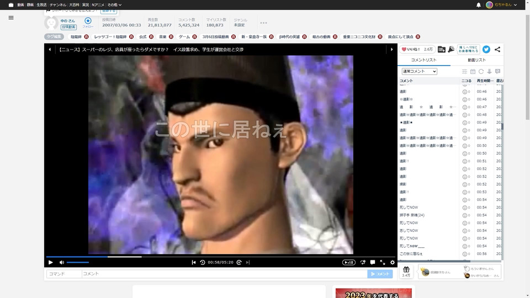Select the 獅子手 奈緒(24) comment row
530x298 pixels.
(449, 215)
